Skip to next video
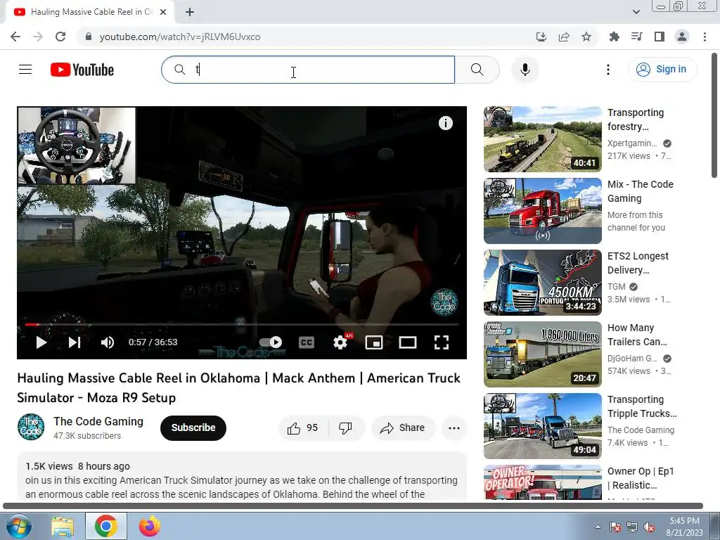 (x=75, y=342)
